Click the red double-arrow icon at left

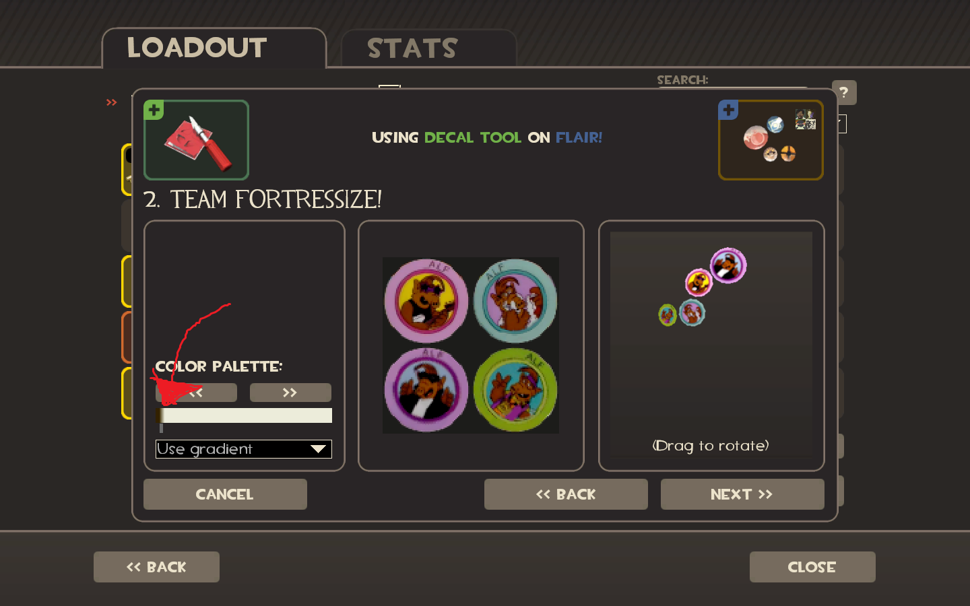pyautogui.click(x=112, y=102)
